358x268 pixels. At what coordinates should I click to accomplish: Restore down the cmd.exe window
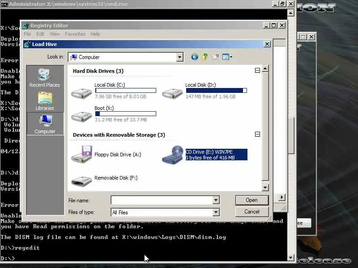tap(283, 4)
